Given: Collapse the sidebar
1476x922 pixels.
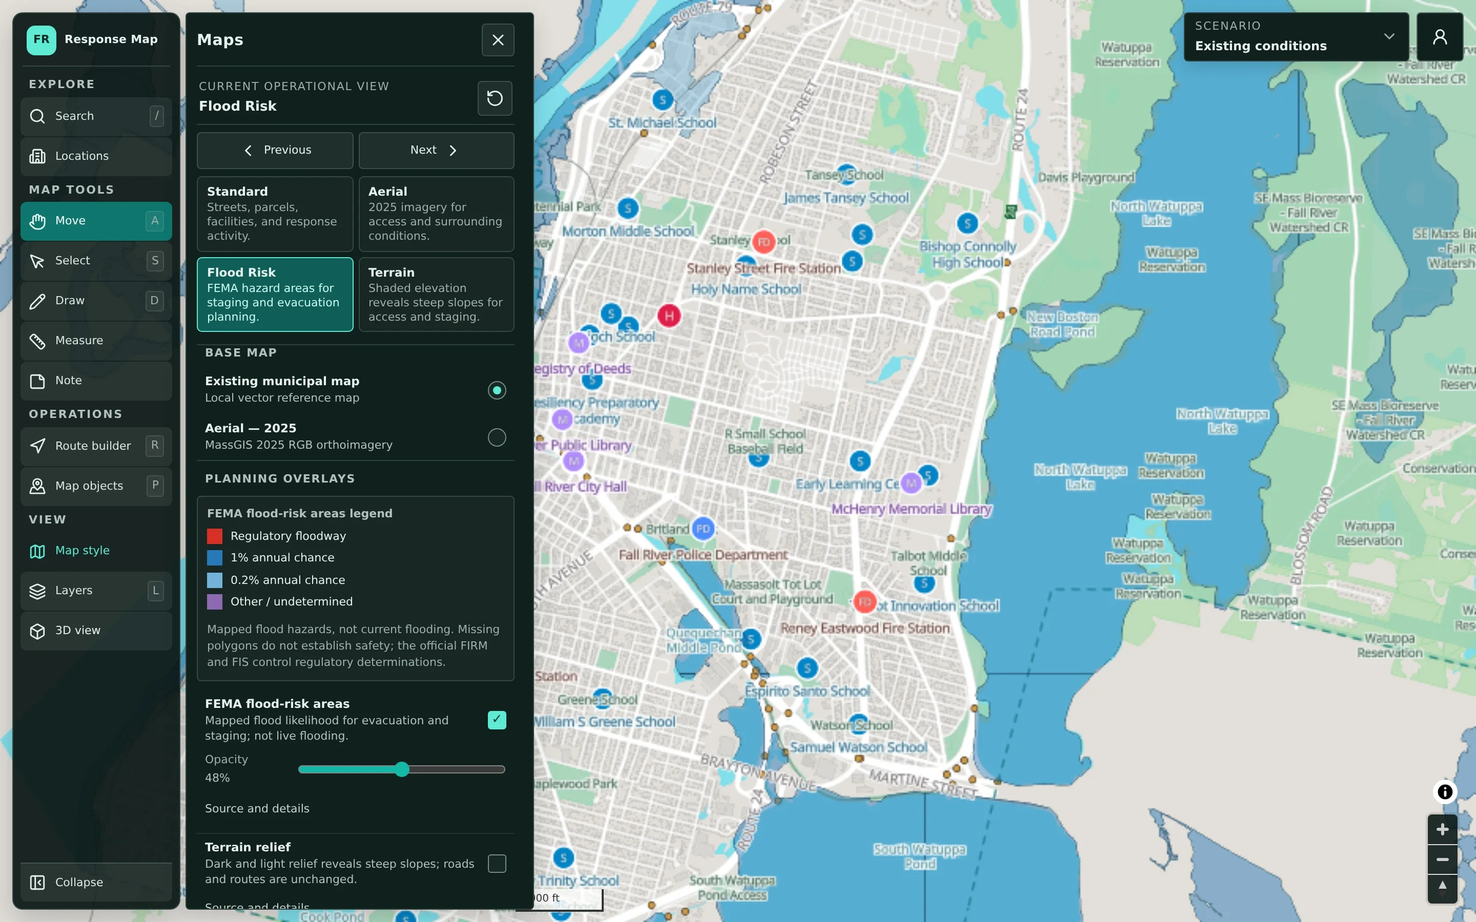Looking at the screenshot, I should pyautogui.click(x=96, y=883).
